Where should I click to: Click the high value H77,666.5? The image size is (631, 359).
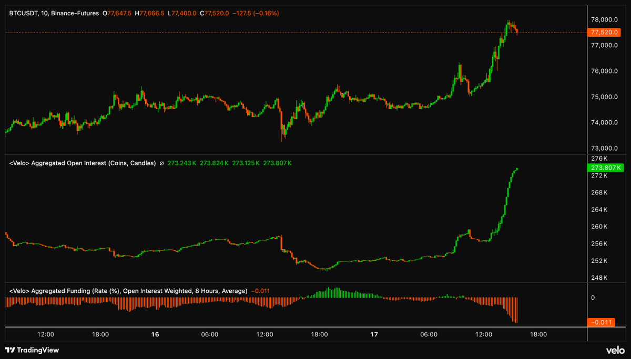click(149, 13)
